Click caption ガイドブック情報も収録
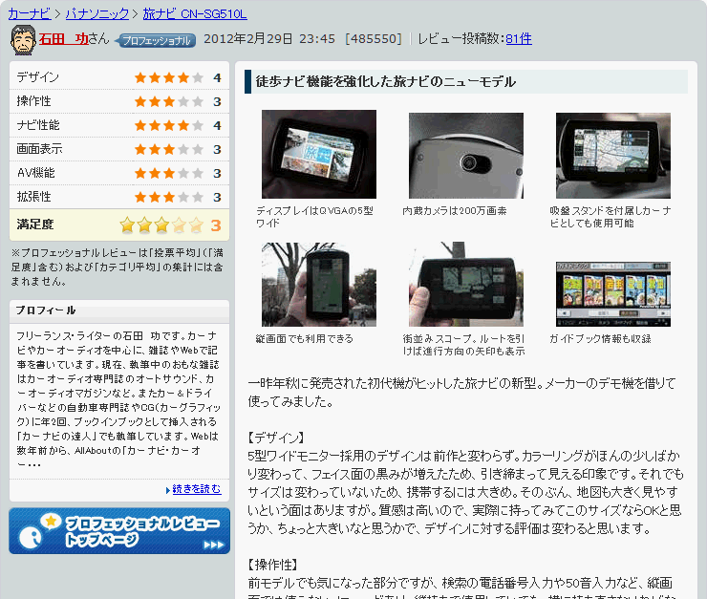This screenshot has height=599, width=707. coord(600,338)
